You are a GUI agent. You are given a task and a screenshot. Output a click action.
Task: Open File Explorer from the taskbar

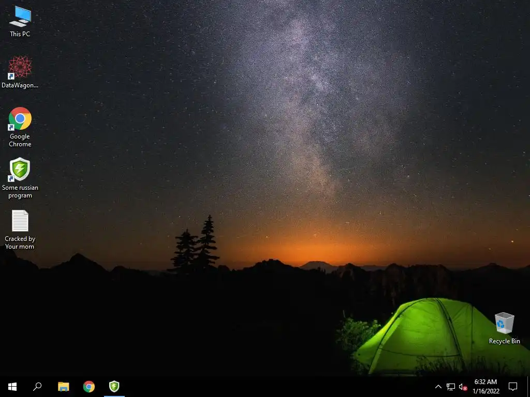(63, 387)
